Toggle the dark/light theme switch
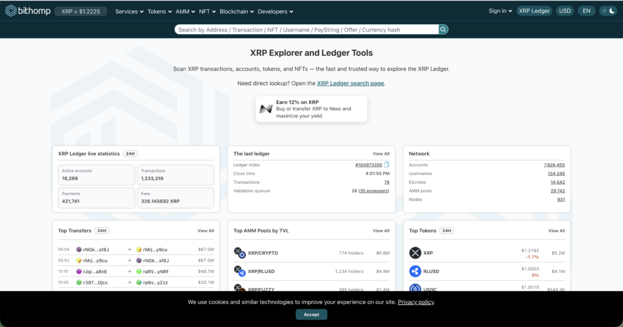The image size is (623, 327). tap(608, 11)
